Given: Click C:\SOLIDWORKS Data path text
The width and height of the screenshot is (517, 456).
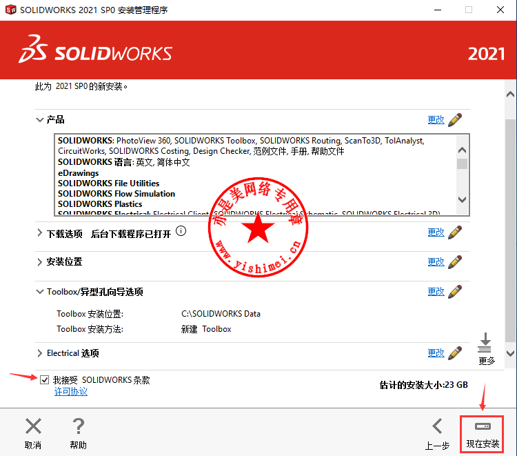Looking at the screenshot, I should click(221, 313).
